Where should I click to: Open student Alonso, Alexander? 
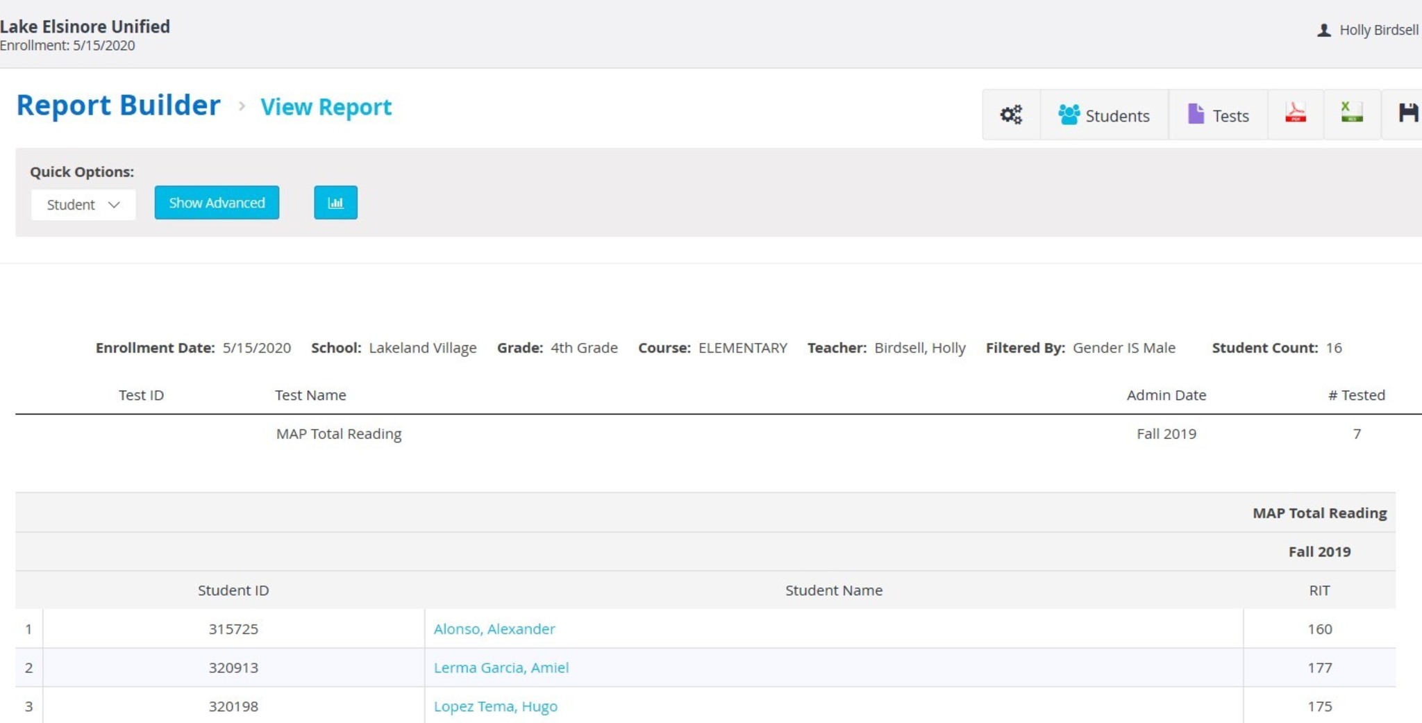[x=494, y=629]
